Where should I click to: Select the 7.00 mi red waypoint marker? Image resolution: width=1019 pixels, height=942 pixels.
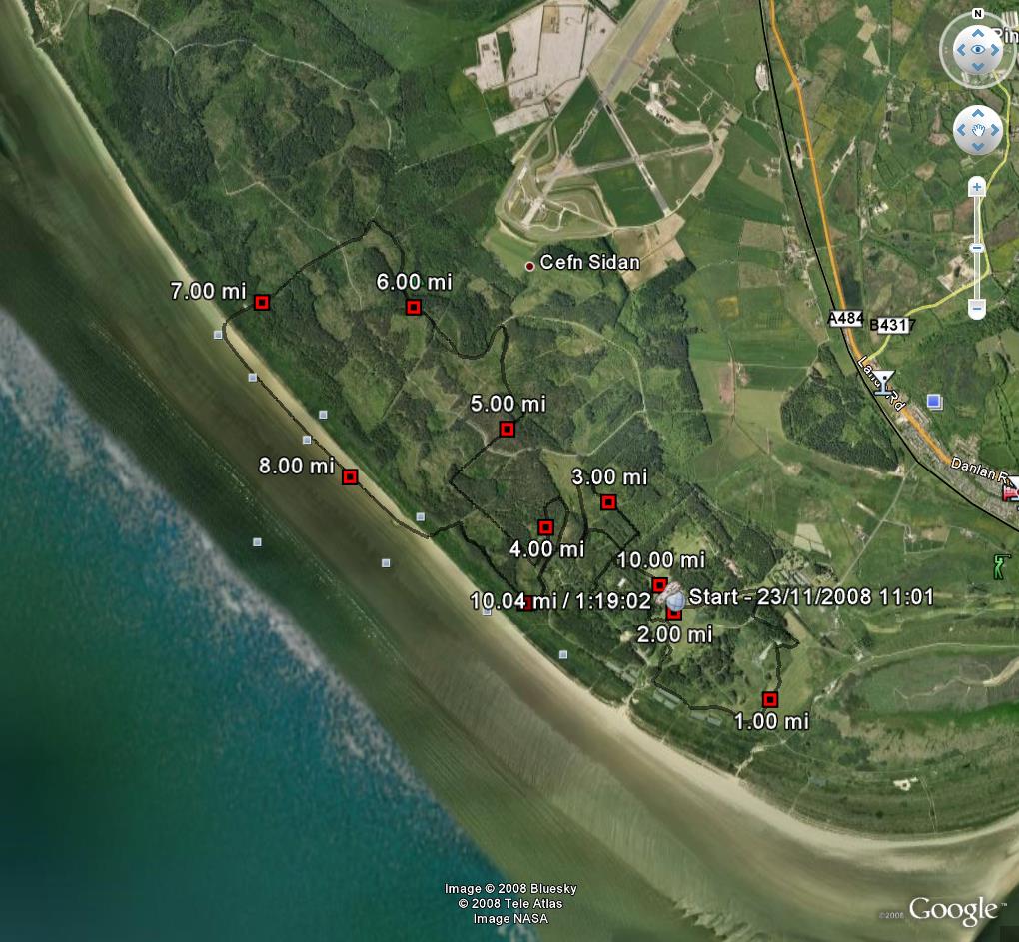(x=262, y=302)
